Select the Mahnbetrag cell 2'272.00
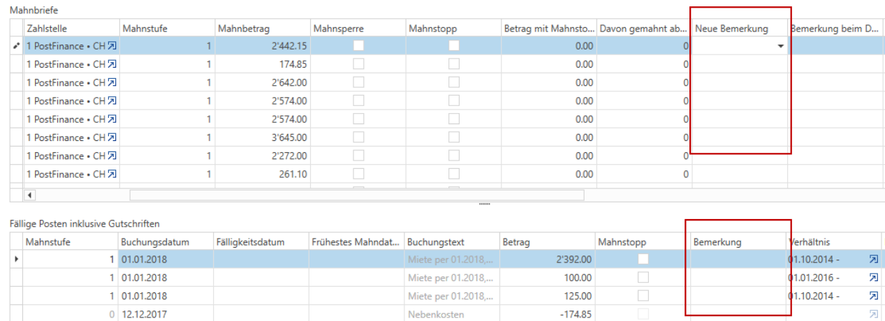The width and height of the screenshot is (885, 321). pos(263,156)
